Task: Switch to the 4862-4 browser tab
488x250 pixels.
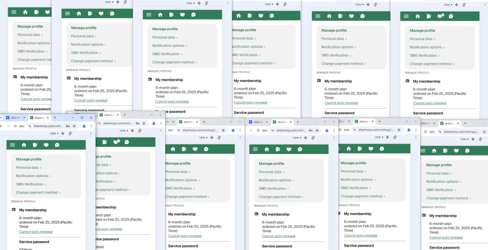Action: (x=15, y=118)
